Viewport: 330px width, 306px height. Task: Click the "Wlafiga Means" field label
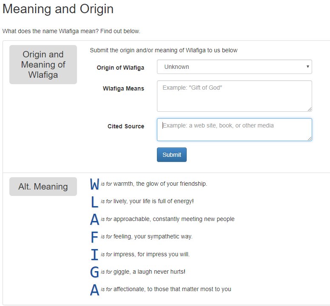coord(123,89)
